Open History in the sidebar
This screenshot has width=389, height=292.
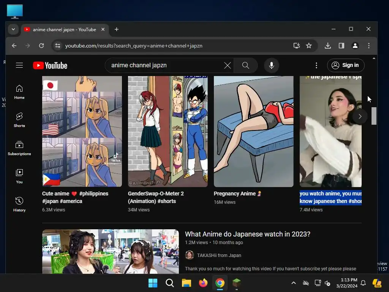pyautogui.click(x=19, y=204)
